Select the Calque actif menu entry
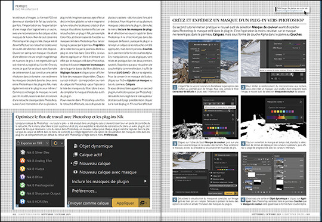322x222 pixels. pos(88,155)
